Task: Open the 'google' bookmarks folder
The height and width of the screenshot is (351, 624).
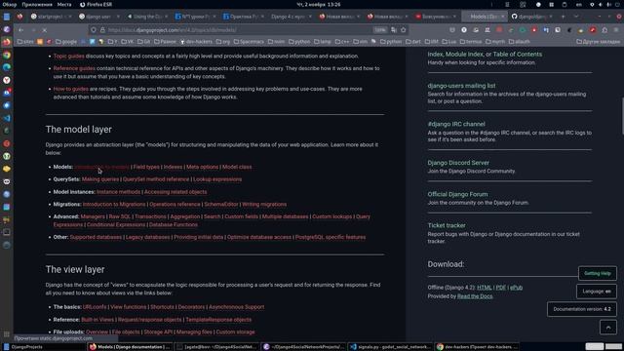Action: pos(66,41)
